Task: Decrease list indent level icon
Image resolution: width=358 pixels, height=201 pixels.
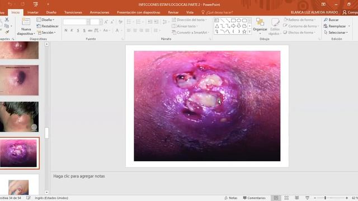Action: tap(150, 22)
